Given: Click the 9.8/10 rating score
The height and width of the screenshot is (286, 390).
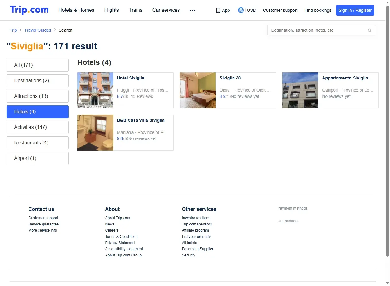Looking at the screenshot, I should point(122,138).
